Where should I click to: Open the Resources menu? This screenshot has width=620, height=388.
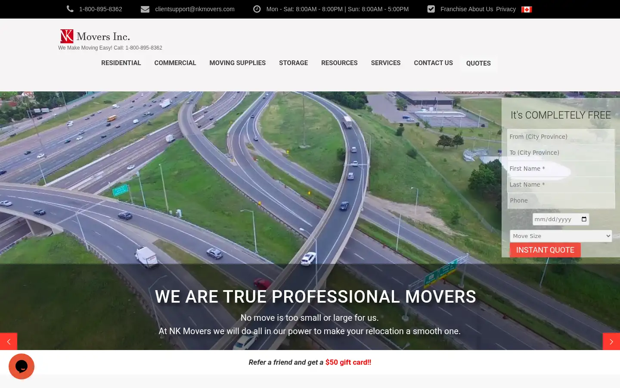[339, 63]
